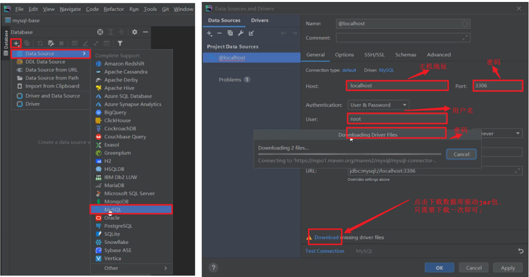Select Data Source from Path
Viewport: 529px width, 277px height.
tap(51, 78)
